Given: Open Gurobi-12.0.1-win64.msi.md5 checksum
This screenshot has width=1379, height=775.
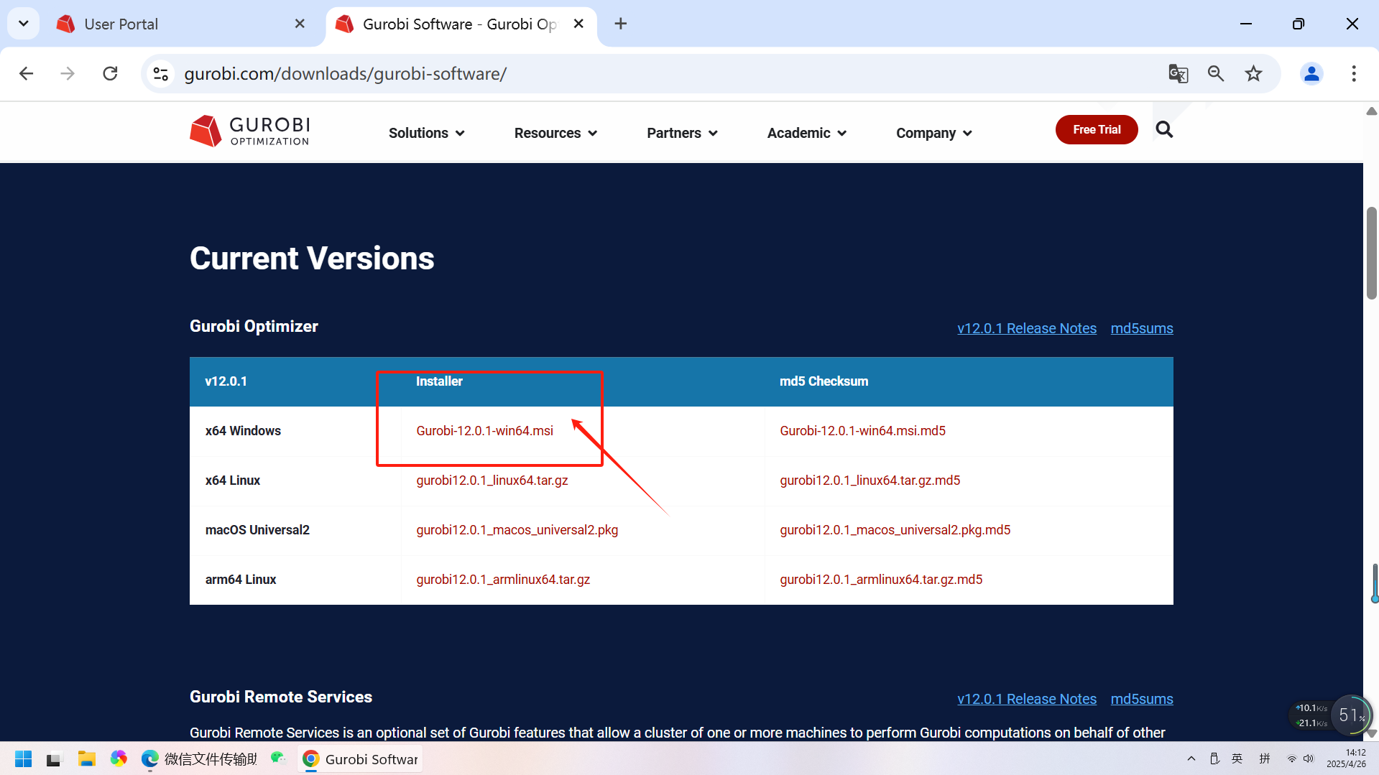Looking at the screenshot, I should click(863, 431).
